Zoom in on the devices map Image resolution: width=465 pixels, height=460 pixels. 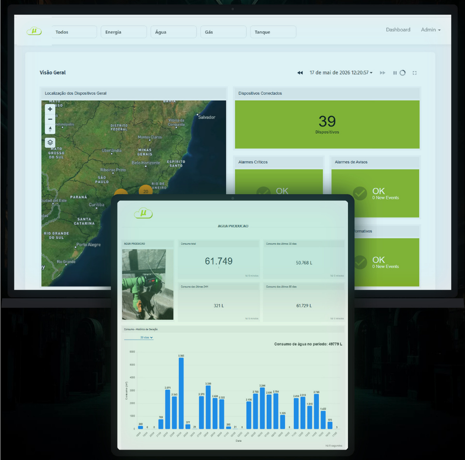point(50,109)
